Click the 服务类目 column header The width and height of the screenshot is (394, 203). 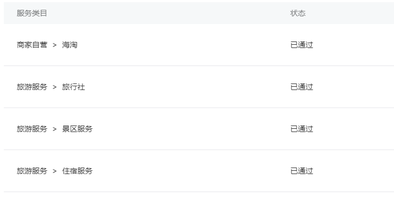point(32,13)
